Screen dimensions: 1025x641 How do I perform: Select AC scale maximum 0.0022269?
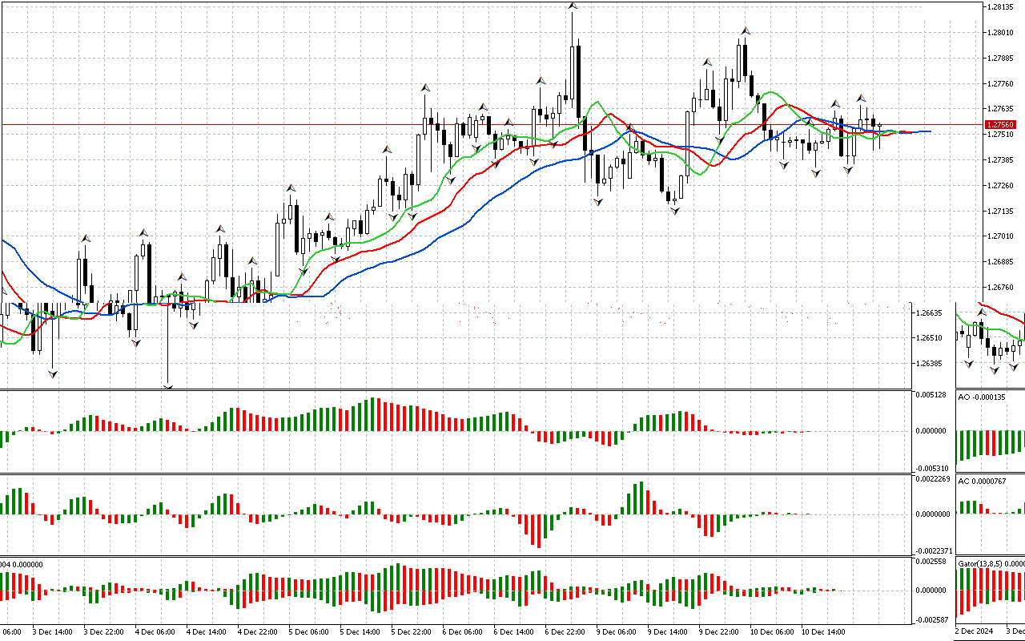[934, 480]
